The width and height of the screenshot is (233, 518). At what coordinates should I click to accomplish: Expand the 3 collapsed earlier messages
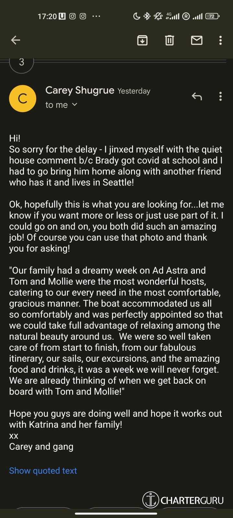[x=22, y=62]
